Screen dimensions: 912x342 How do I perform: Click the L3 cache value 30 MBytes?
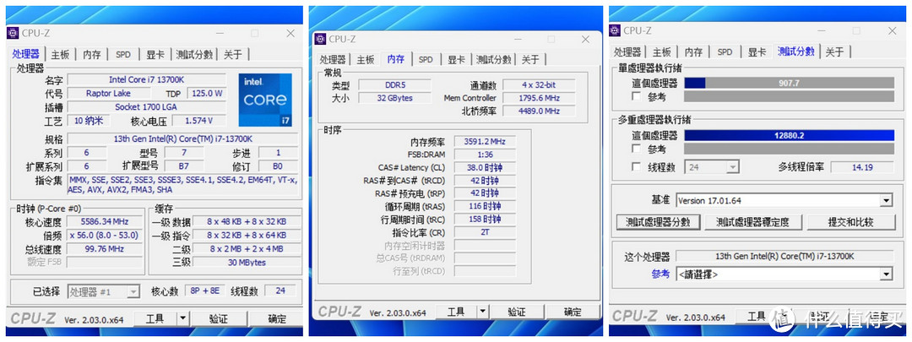click(x=247, y=263)
